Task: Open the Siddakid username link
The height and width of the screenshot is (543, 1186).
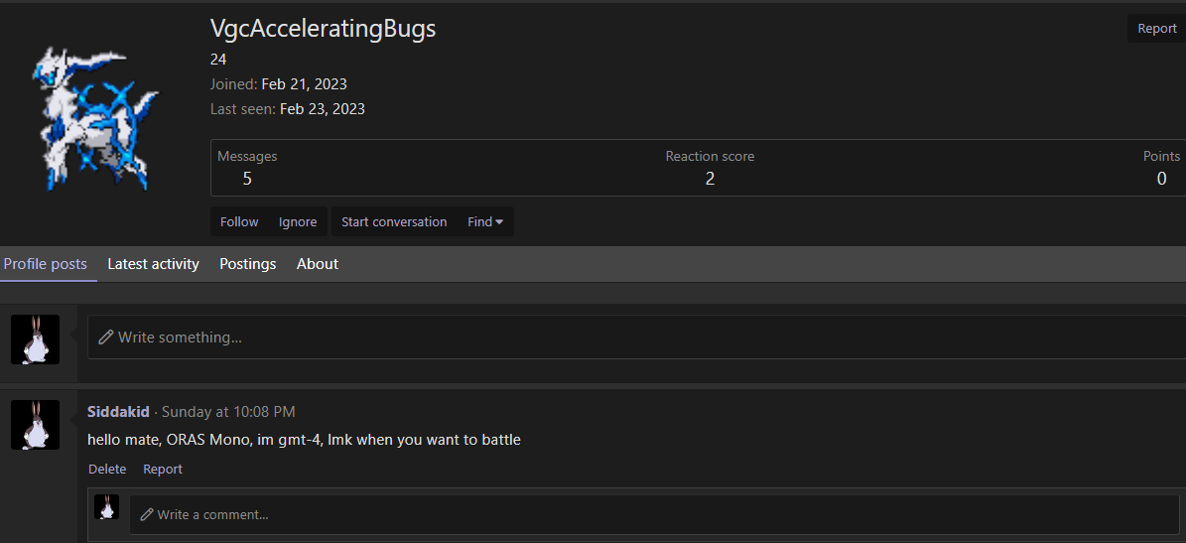Action: point(119,412)
